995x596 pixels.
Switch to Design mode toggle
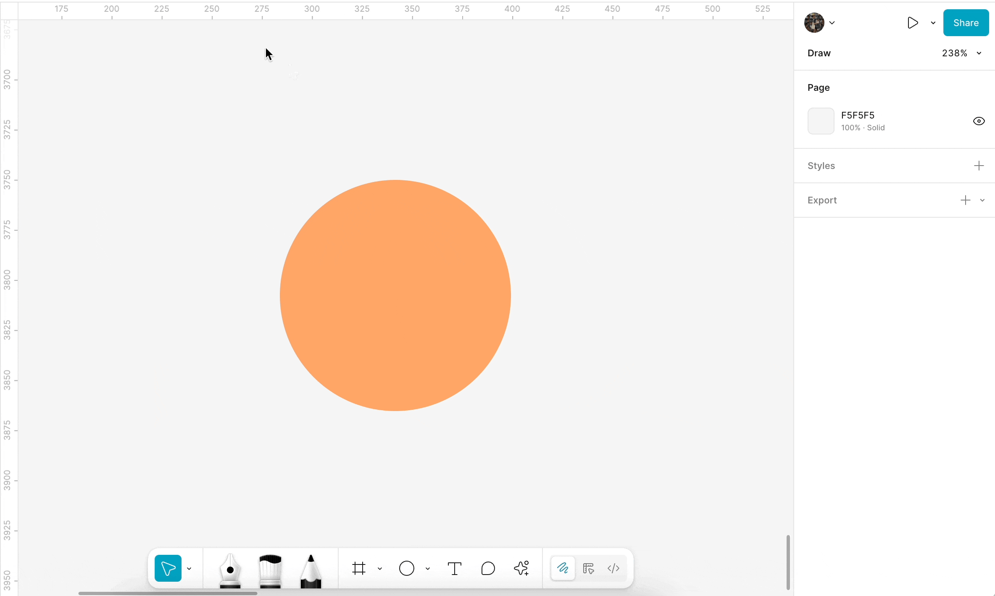coord(588,568)
